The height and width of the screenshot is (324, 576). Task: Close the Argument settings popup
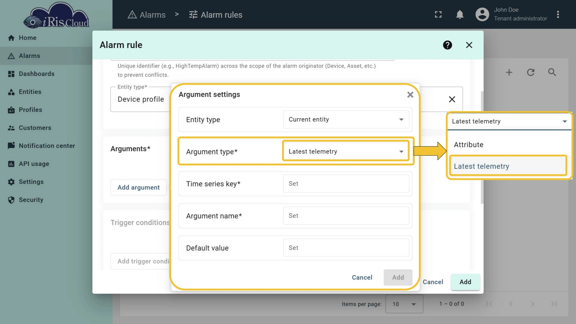pos(410,95)
